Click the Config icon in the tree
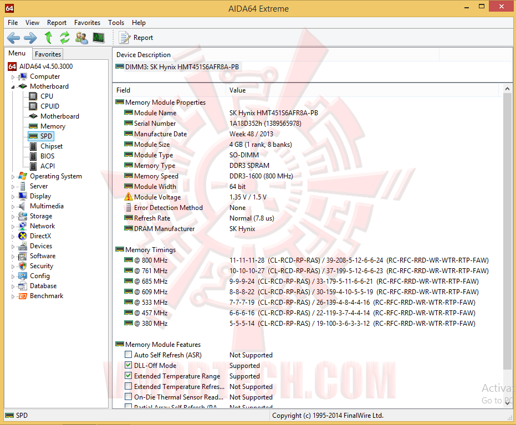516x425 pixels. (23, 276)
